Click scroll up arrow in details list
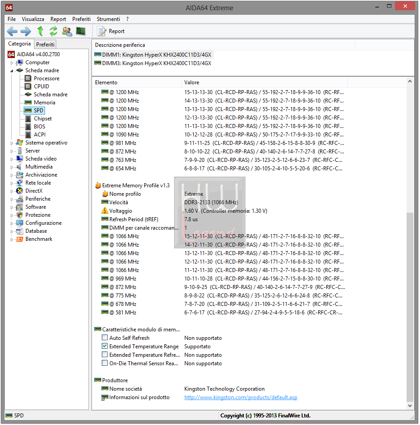 (x=410, y=81)
